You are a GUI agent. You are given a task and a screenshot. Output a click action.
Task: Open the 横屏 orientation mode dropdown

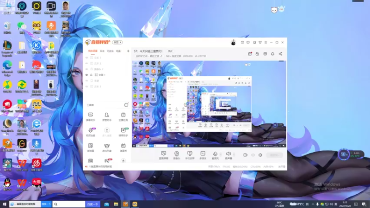coord(117,42)
